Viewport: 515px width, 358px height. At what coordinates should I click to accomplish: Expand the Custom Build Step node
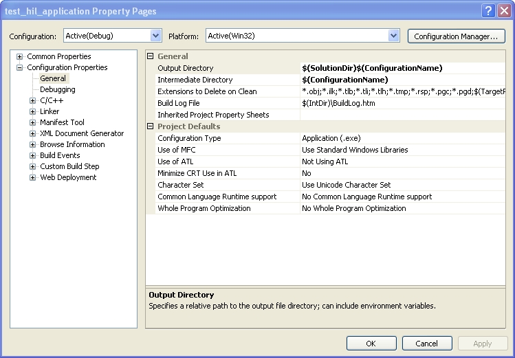[32, 166]
